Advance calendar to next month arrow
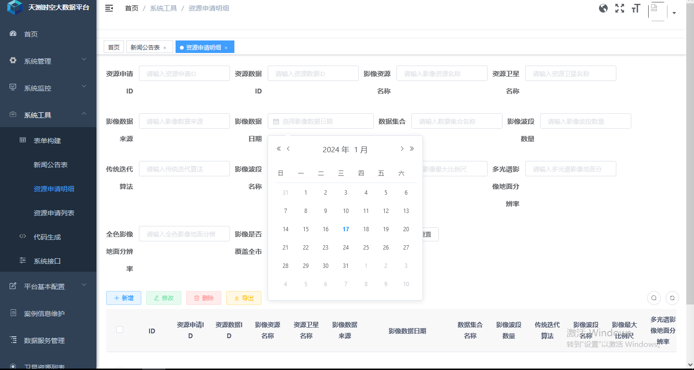Screen dimensions: 694x370 [x=402, y=149]
